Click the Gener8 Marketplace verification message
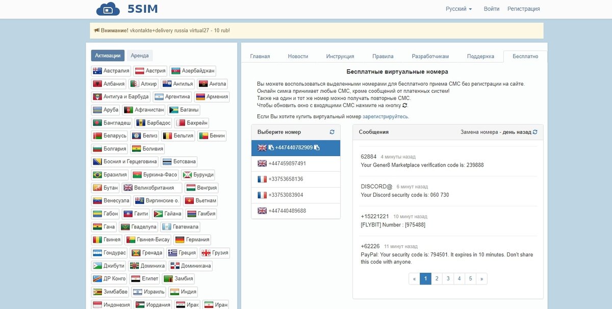The width and height of the screenshot is (612, 309). pyautogui.click(x=422, y=165)
